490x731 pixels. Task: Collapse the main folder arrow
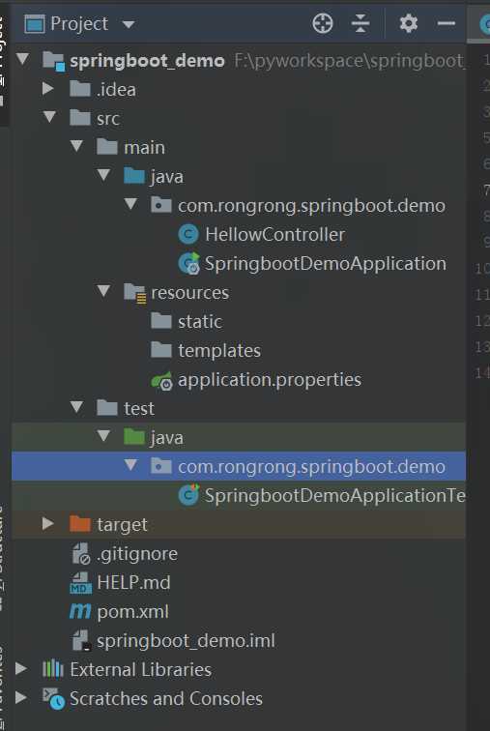coord(76,145)
